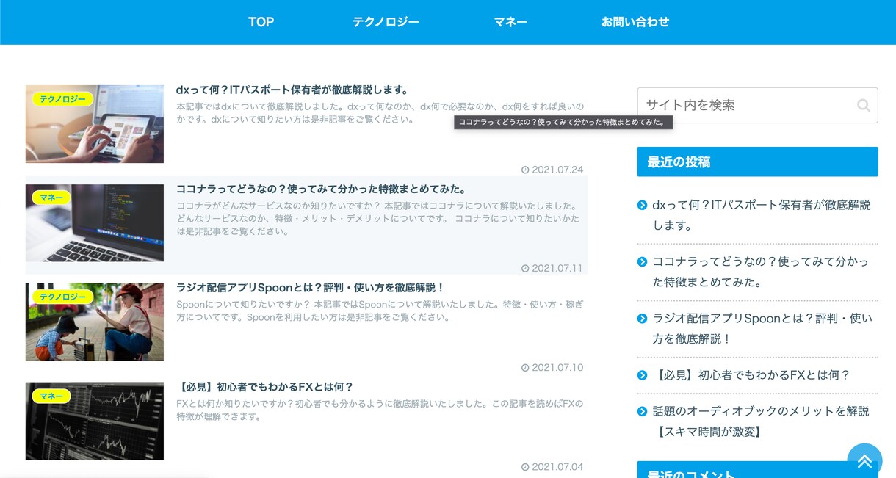Click the date 2021.07.11 on ココナラ article
The image size is (896, 478).
coord(552,268)
